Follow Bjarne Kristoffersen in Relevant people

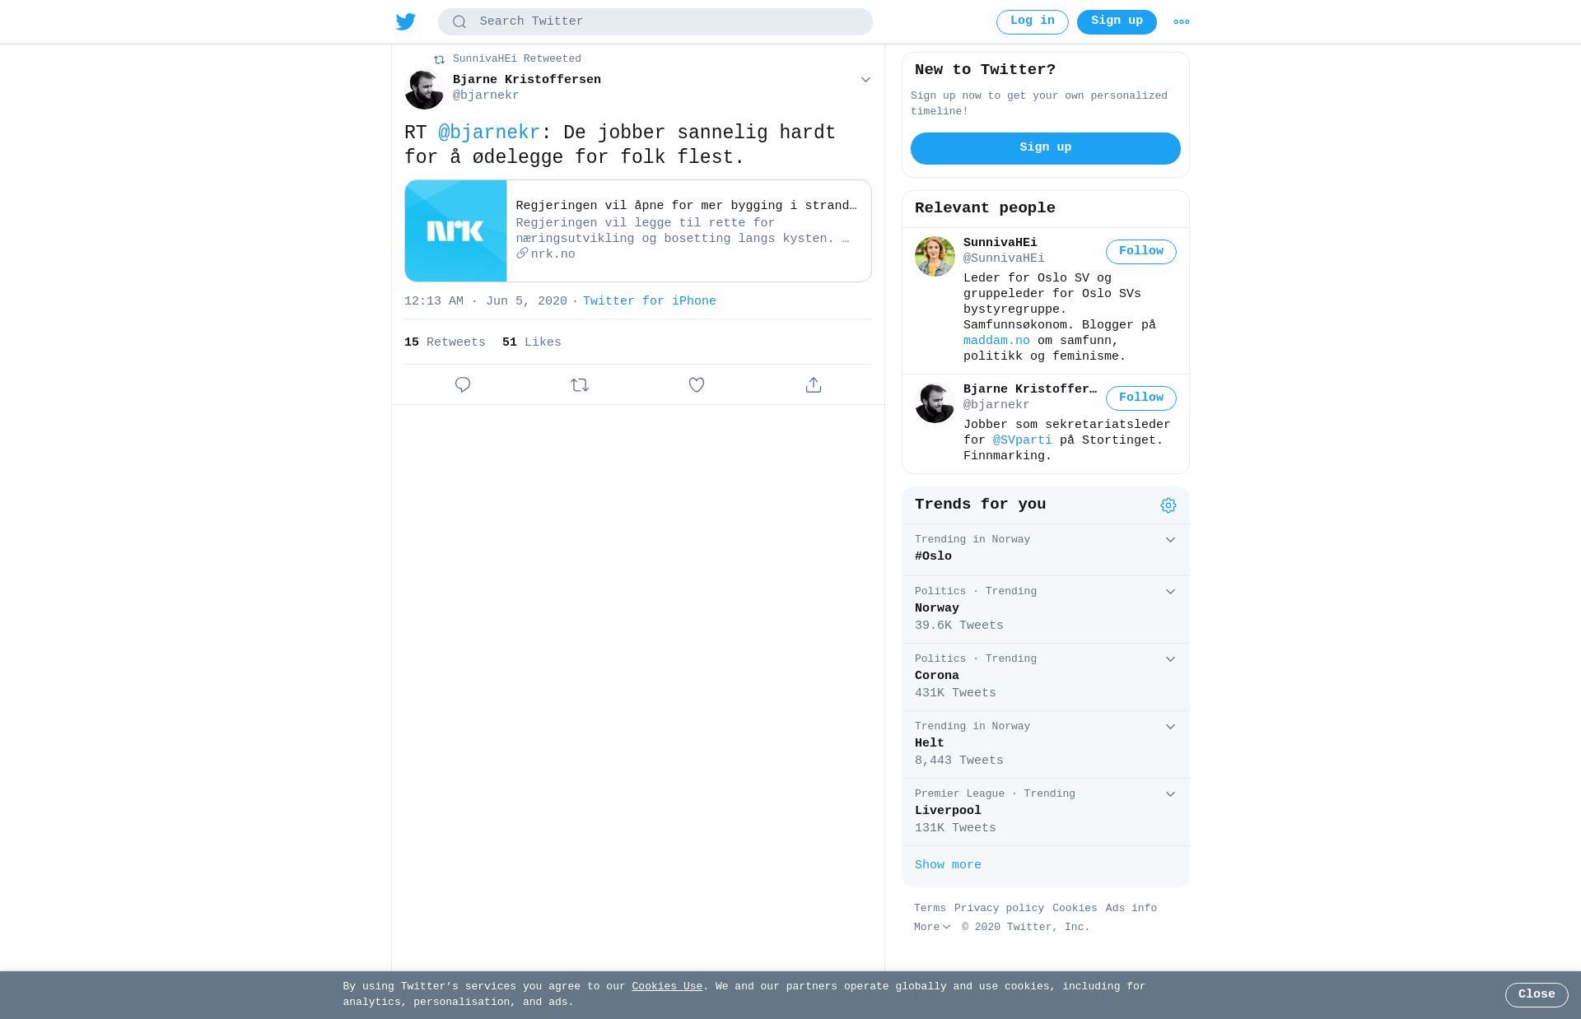[1141, 398]
